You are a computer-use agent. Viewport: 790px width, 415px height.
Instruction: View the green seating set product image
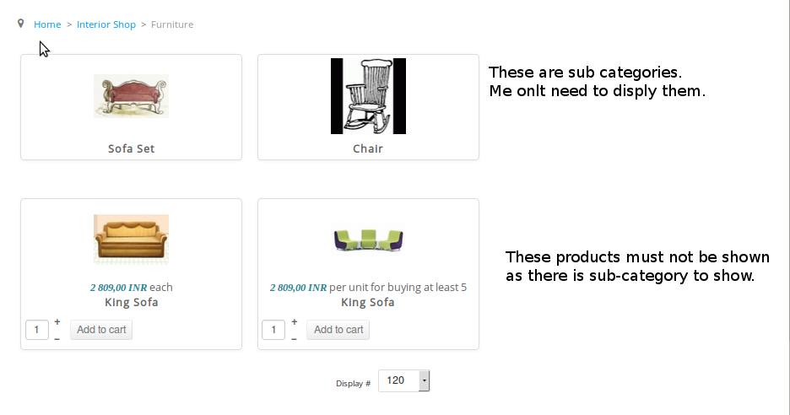(x=368, y=240)
